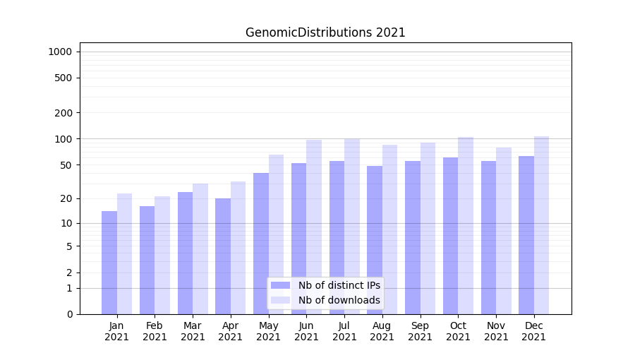Select the dark distinct IPs bar for Nov 2021
This screenshot has width=635, height=353.
point(488,238)
